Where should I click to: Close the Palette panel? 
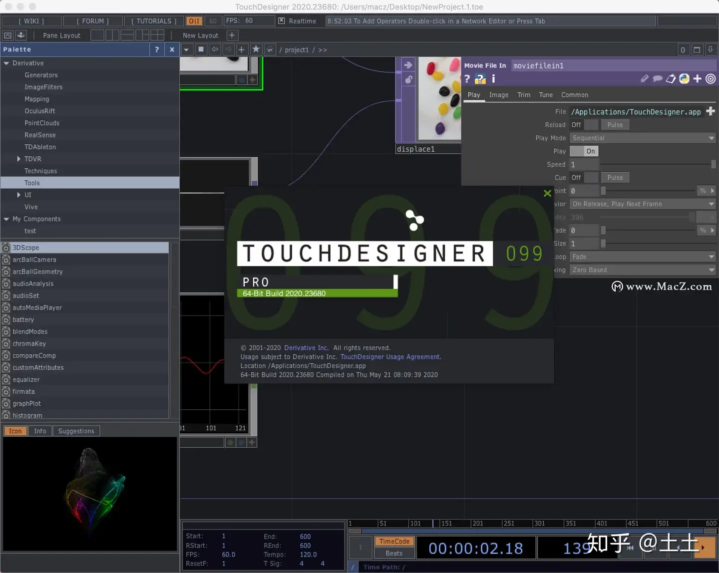click(x=172, y=49)
